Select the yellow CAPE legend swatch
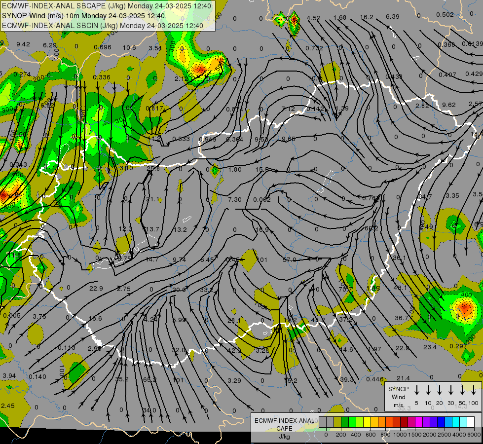The image size is (483, 444). pyautogui.click(x=367, y=422)
